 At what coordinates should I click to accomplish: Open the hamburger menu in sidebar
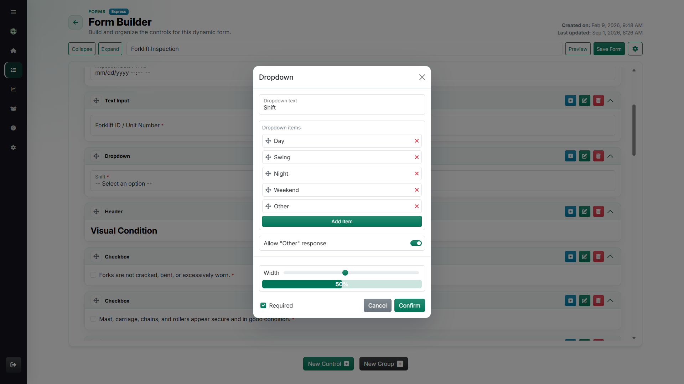point(13,12)
